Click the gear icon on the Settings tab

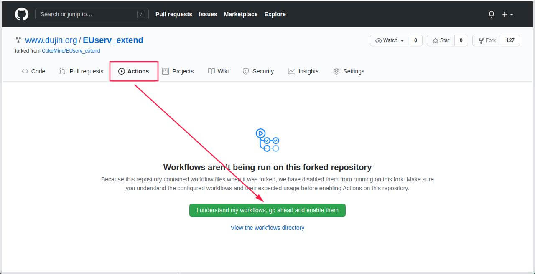pyautogui.click(x=336, y=71)
